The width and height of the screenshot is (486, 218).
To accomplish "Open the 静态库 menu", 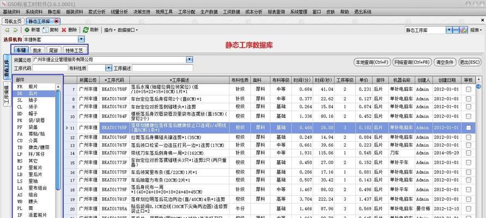I will coord(54,12).
